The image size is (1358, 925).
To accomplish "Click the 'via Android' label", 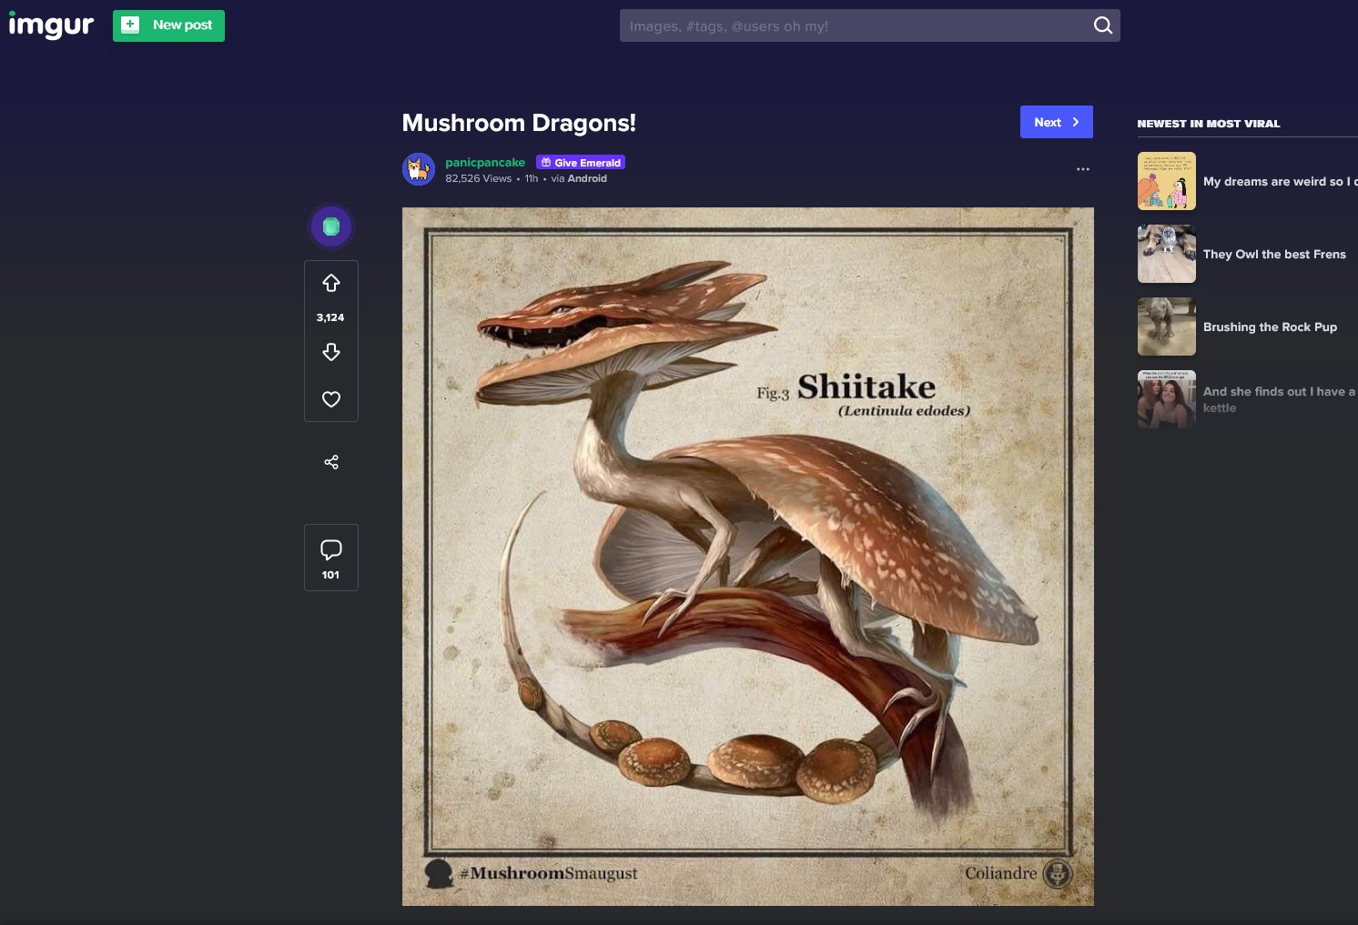I will 579,178.
